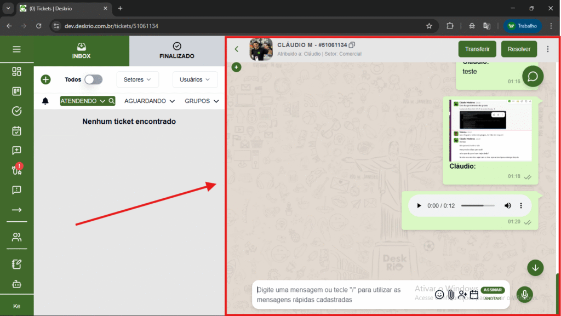Open the dashboard grid icon in sidebar

pos(16,72)
